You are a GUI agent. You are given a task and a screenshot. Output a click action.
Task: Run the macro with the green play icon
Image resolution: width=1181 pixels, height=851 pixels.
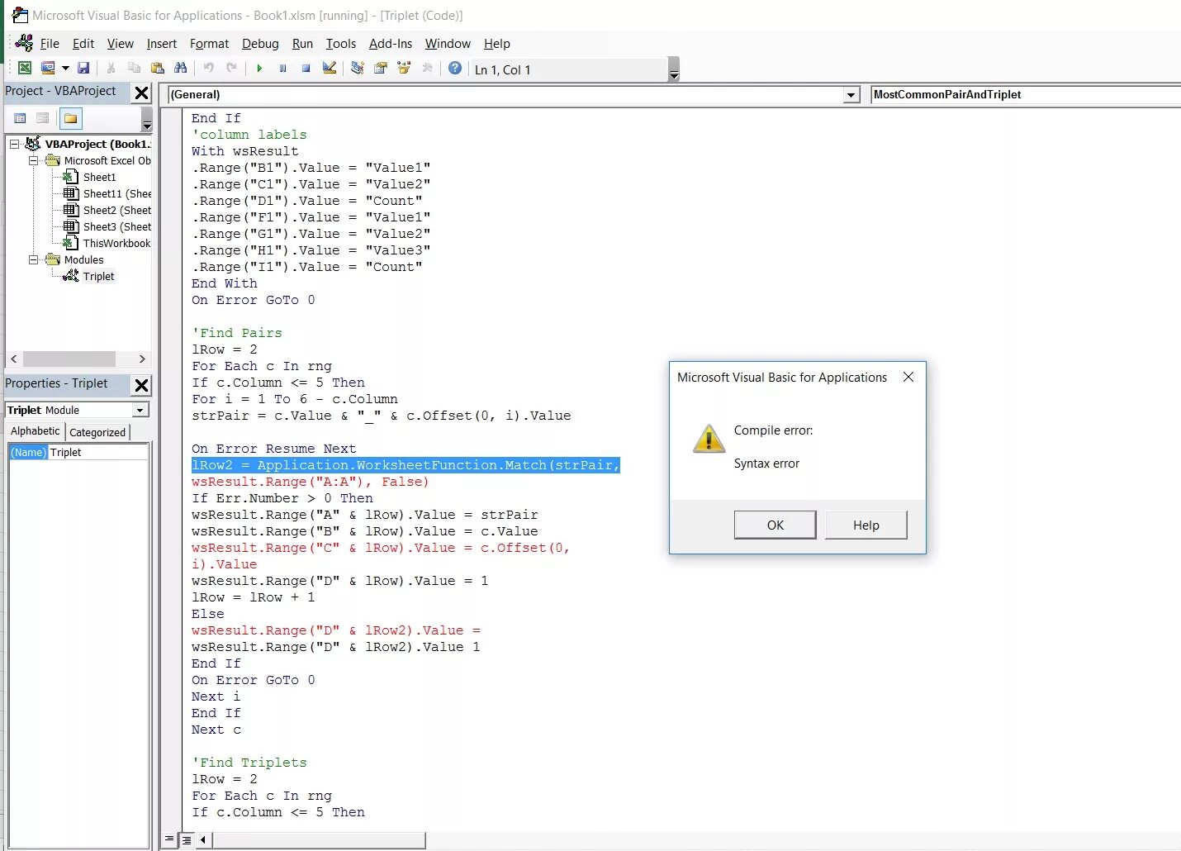[259, 69]
